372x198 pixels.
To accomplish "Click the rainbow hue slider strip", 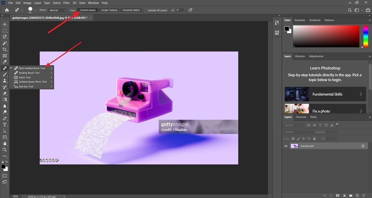I will 366,36.
